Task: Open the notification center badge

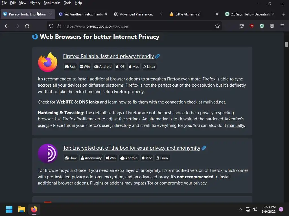Action: (281, 209)
